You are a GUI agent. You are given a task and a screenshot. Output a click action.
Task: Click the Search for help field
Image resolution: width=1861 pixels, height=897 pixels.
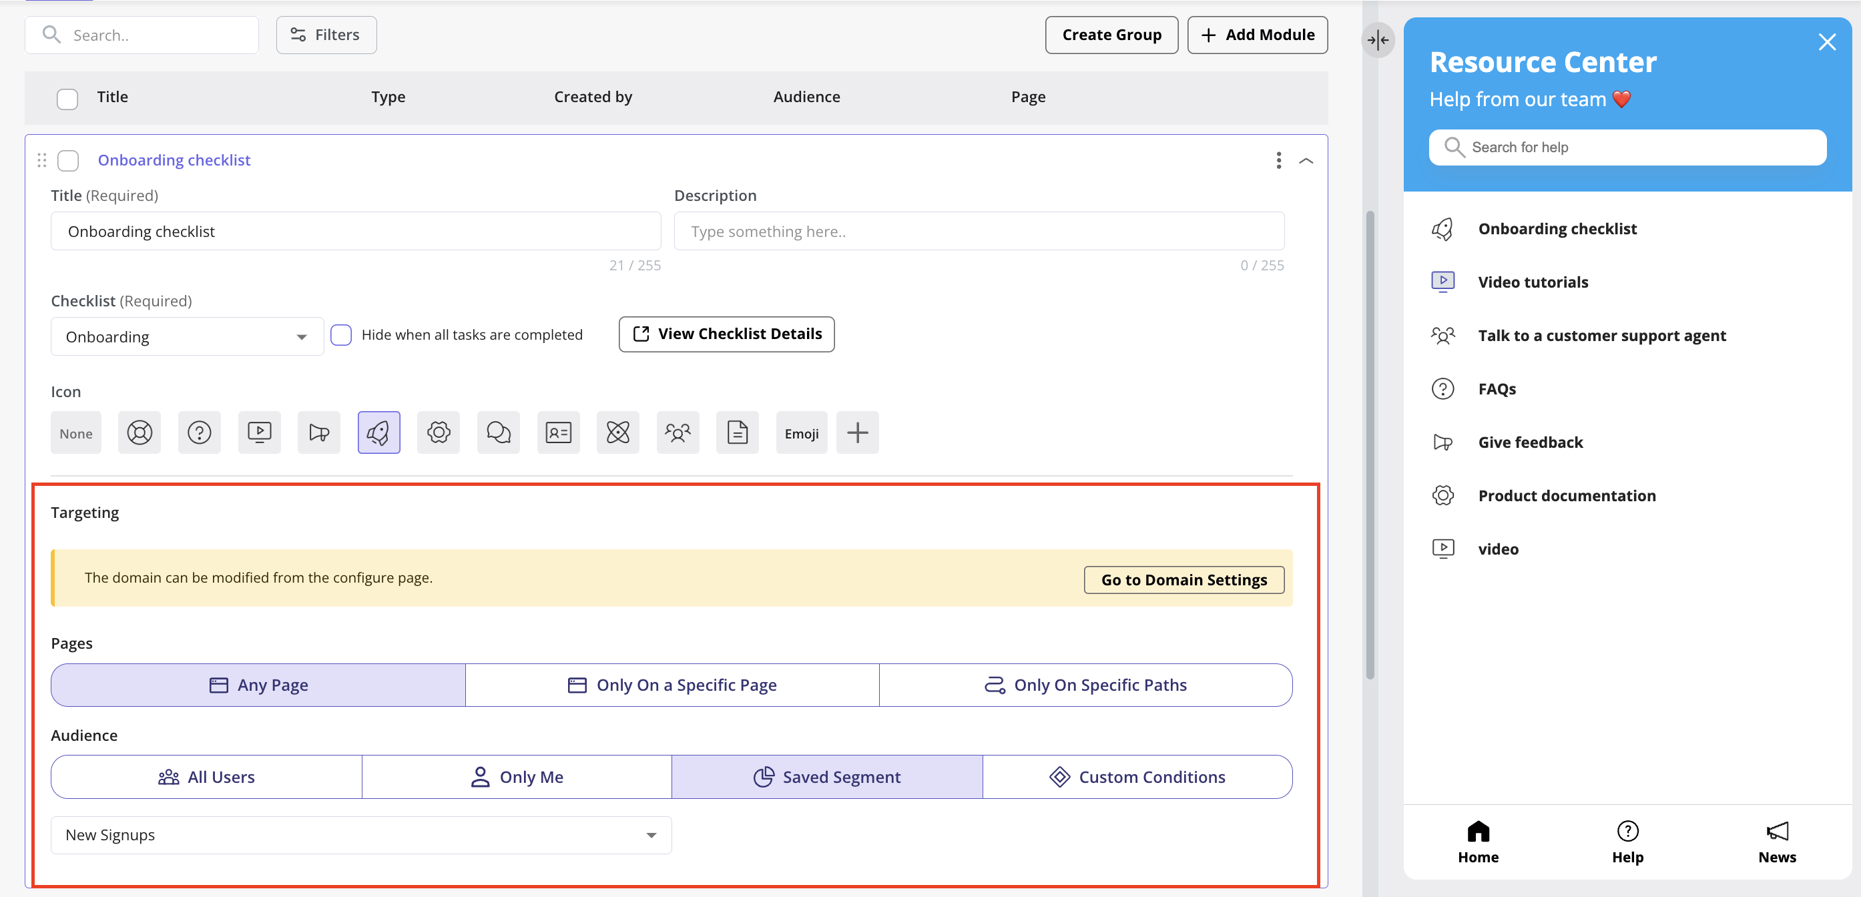[x=1627, y=147]
